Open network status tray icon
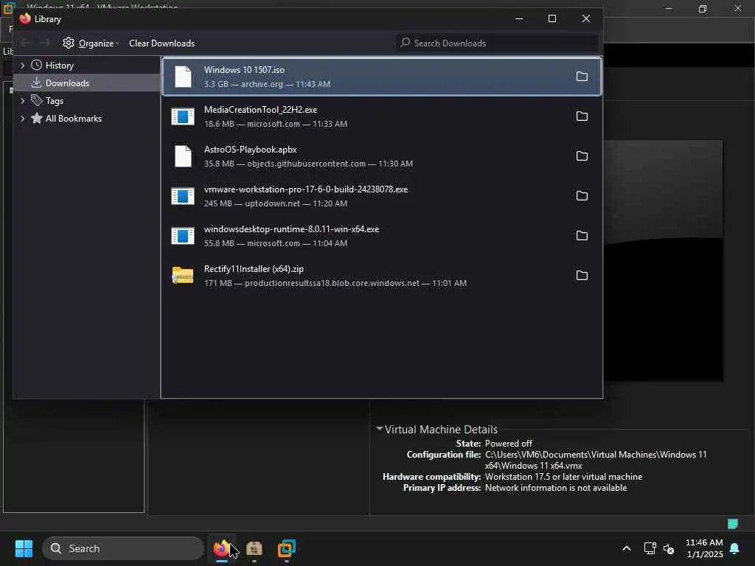 coord(650,548)
